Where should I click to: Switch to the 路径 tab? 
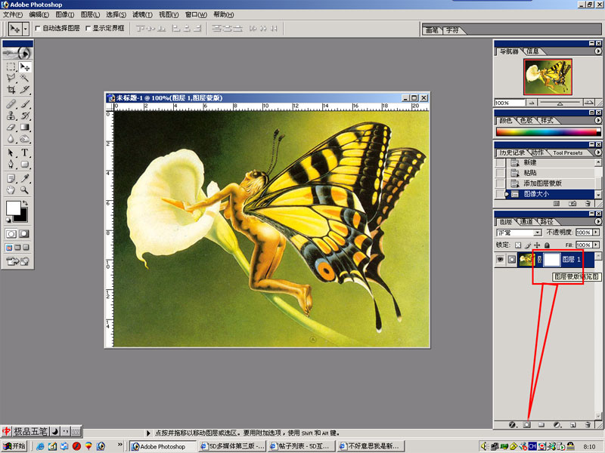click(x=546, y=221)
